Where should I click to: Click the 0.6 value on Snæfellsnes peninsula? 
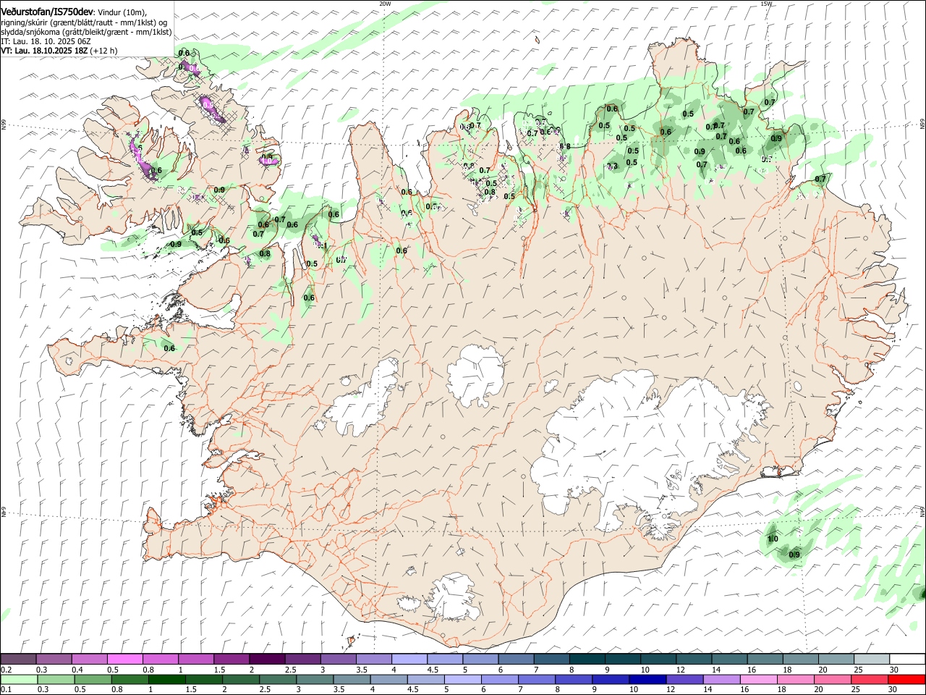(x=169, y=348)
